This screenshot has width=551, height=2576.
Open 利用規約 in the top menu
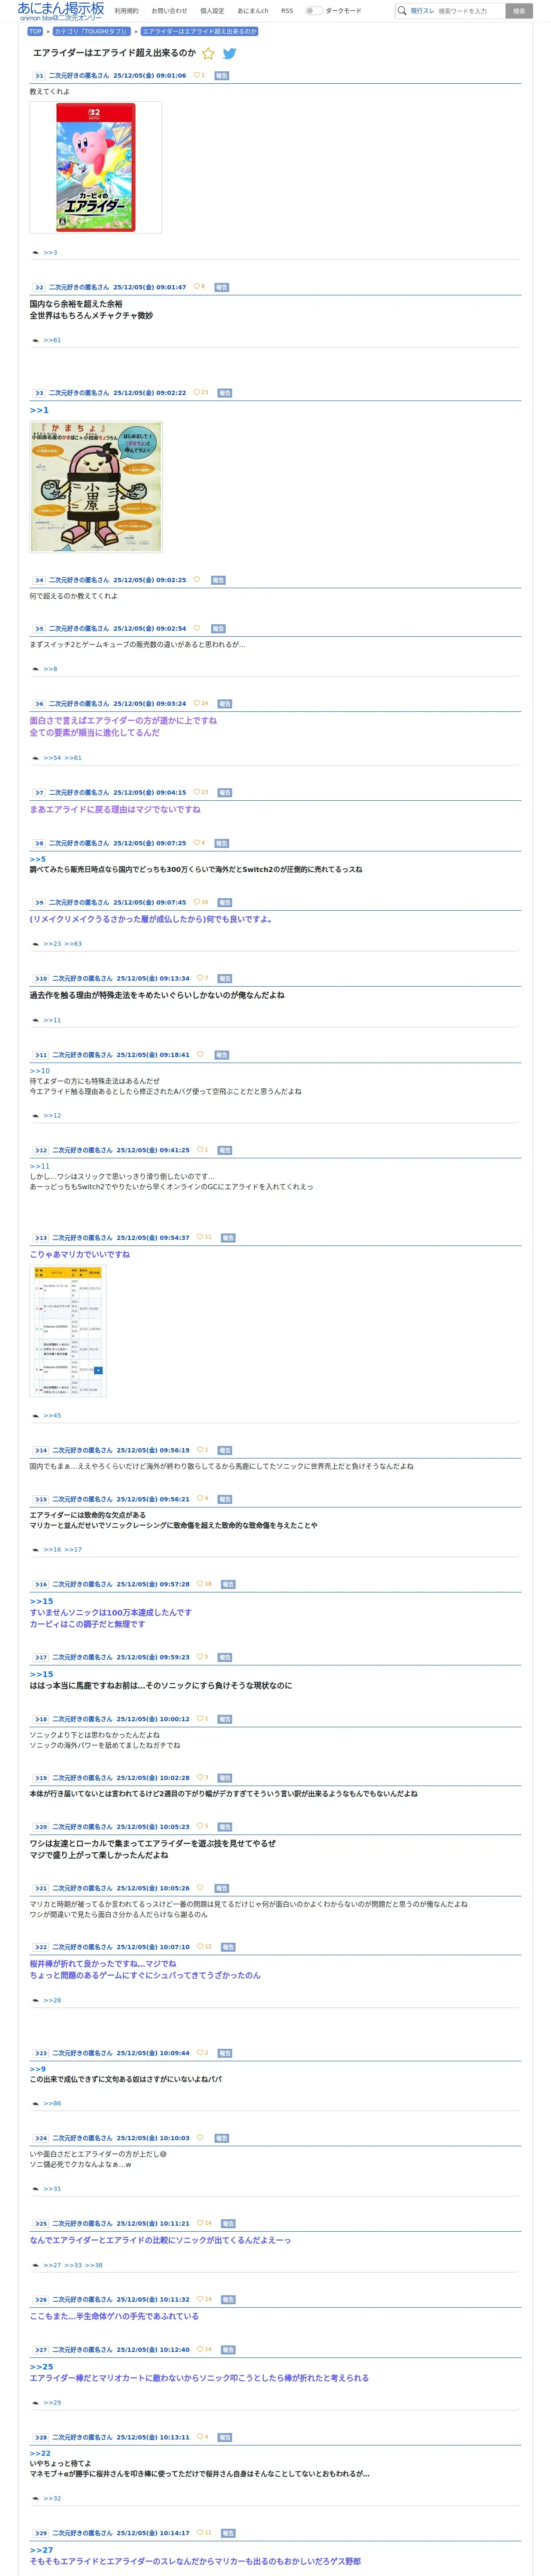pos(127,11)
